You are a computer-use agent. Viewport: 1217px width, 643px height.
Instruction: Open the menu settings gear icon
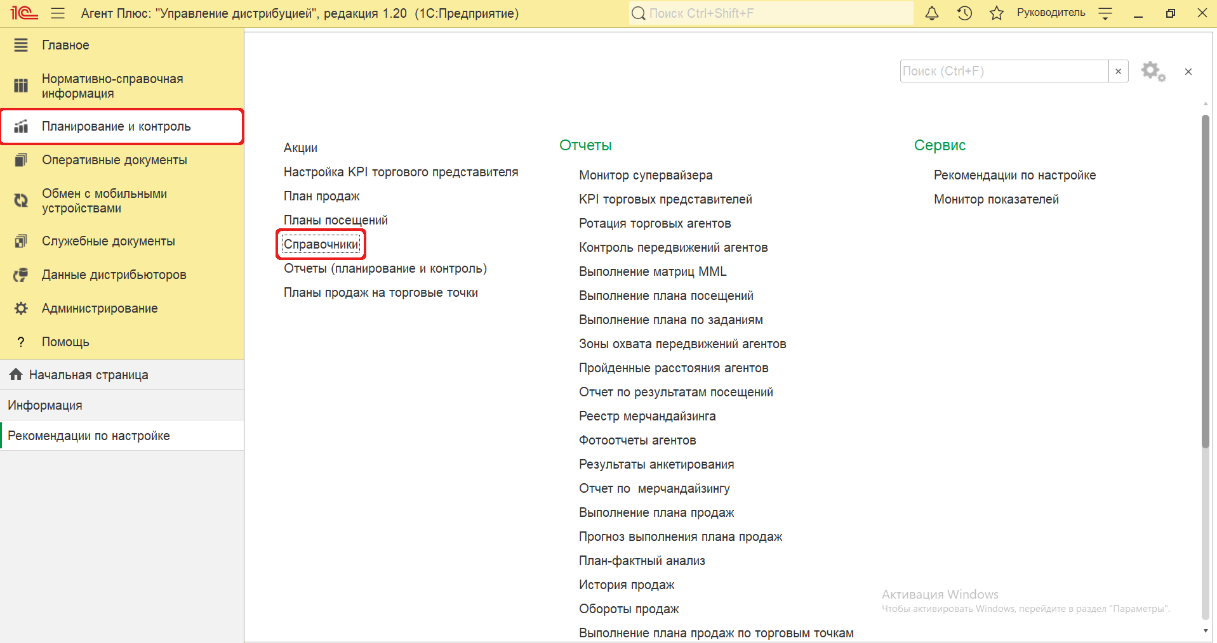click(1153, 72)
